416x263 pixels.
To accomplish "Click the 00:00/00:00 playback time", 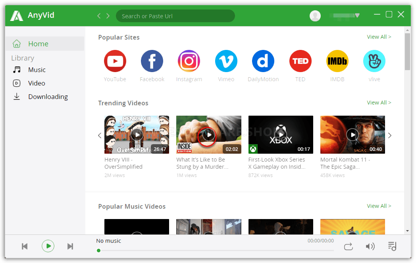I will pos(321,241).
